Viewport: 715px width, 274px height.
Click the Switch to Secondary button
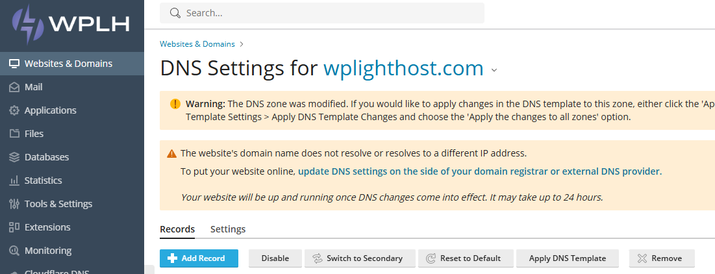pyautogui.click(x=360, y=258)
